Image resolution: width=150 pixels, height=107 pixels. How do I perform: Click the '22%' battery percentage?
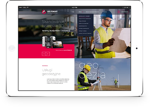[125, 8]
